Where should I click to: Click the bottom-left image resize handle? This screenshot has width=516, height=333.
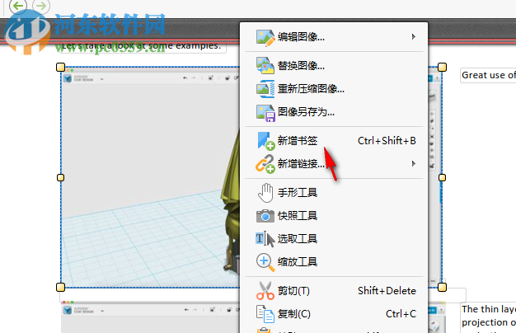click(x=60, y=288)
